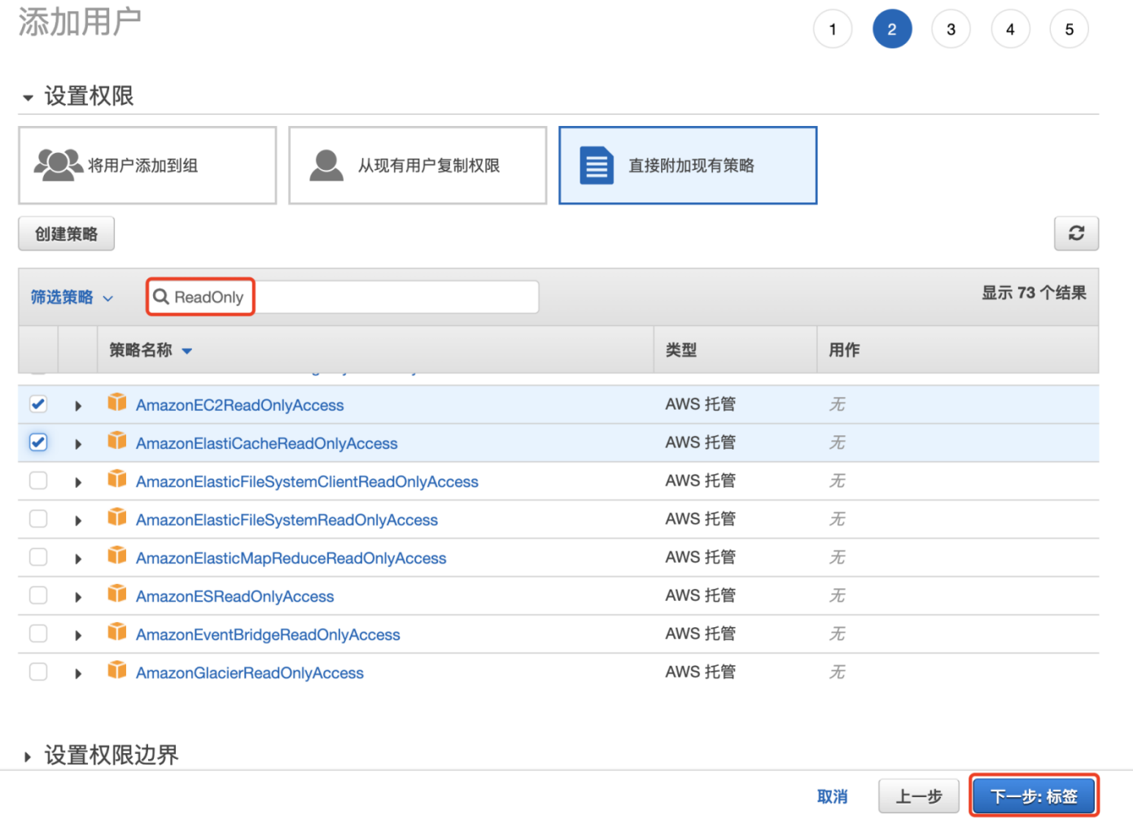The image size is (1133, 819).
Task: Check AmazonElasticFileSystemReadOnlyAccess checkbox
Action: (x=38, y=519)
